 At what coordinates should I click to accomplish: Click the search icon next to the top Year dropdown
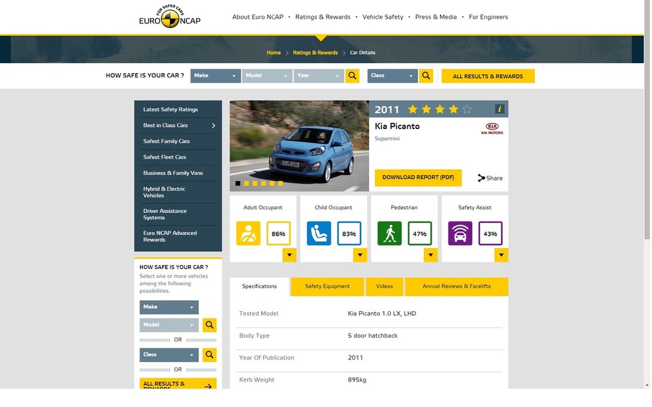tap(352, 76)
